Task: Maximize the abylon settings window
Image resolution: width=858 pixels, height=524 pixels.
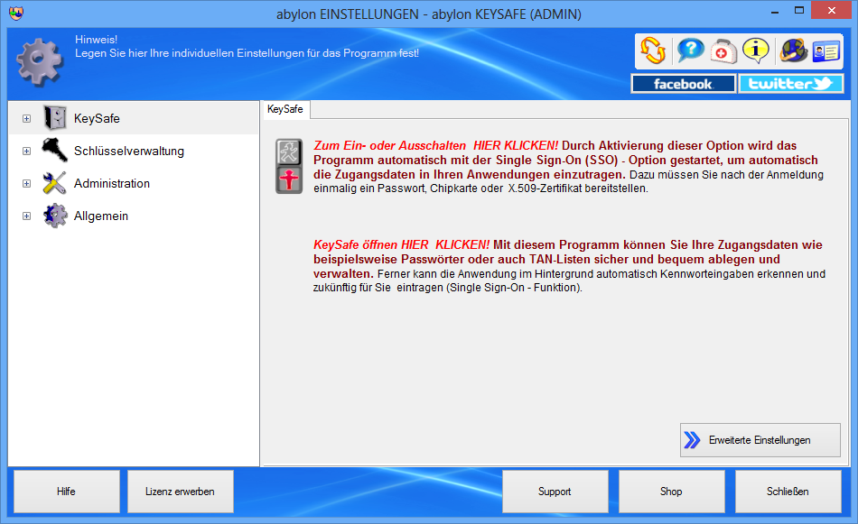Action: [x=799, y=11]
